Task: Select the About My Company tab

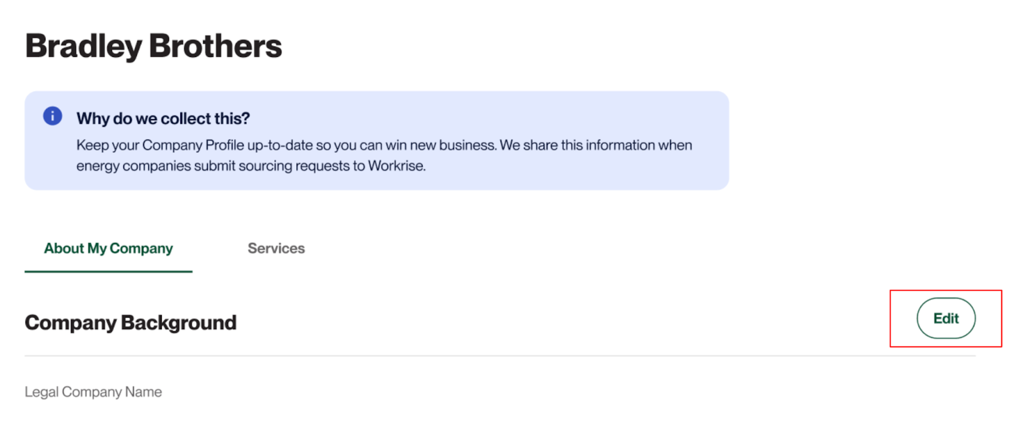Action: pos(108,249)
